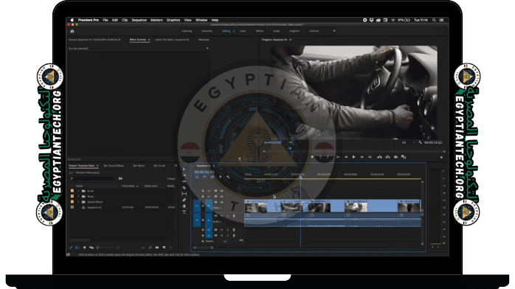Expand the Sound Effects bin
Viewport: 515px width, 289px height.
[x=78, y=202]
